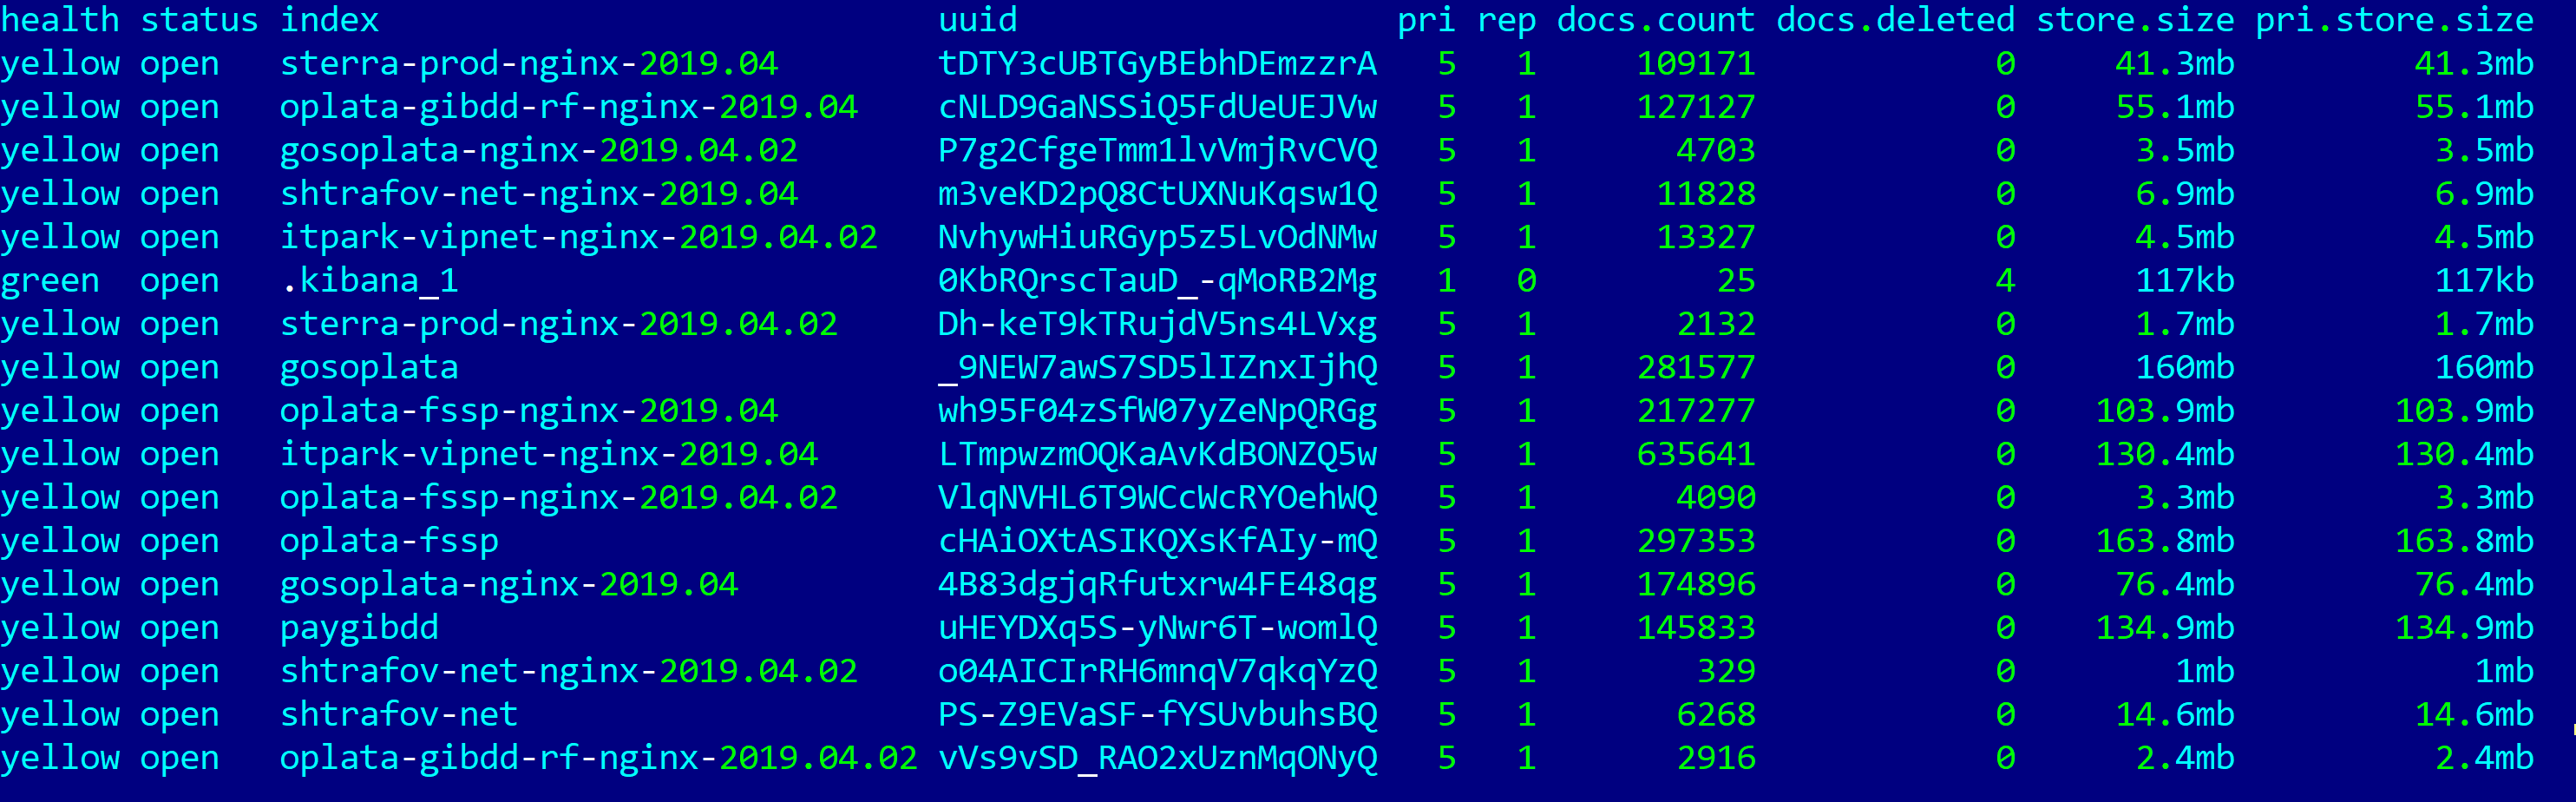Click docs count 145833
The image size is (2576, 802).
coord(1696,628)
